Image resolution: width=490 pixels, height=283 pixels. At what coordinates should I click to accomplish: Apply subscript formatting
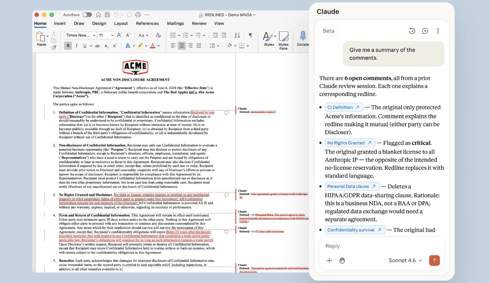pyautogui.click(x=107, y=46)
